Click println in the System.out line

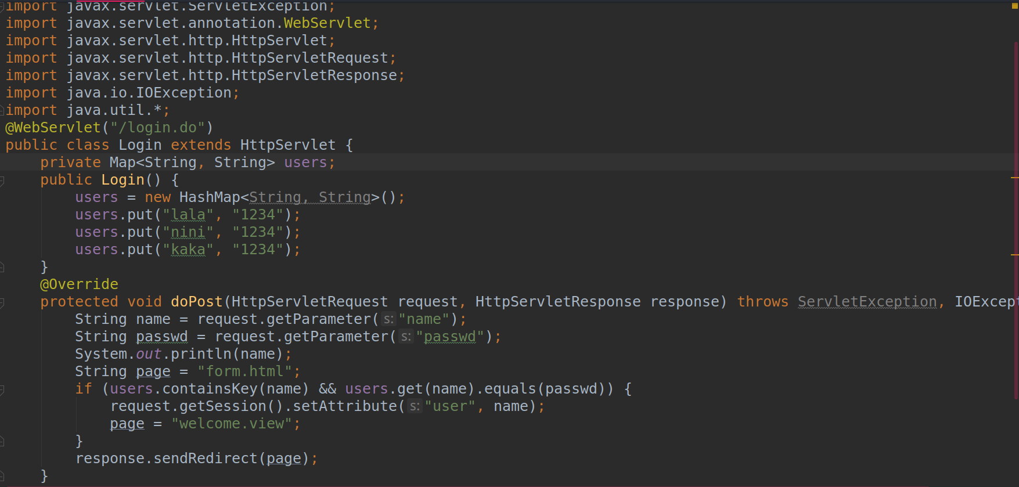tap(201, 354)
